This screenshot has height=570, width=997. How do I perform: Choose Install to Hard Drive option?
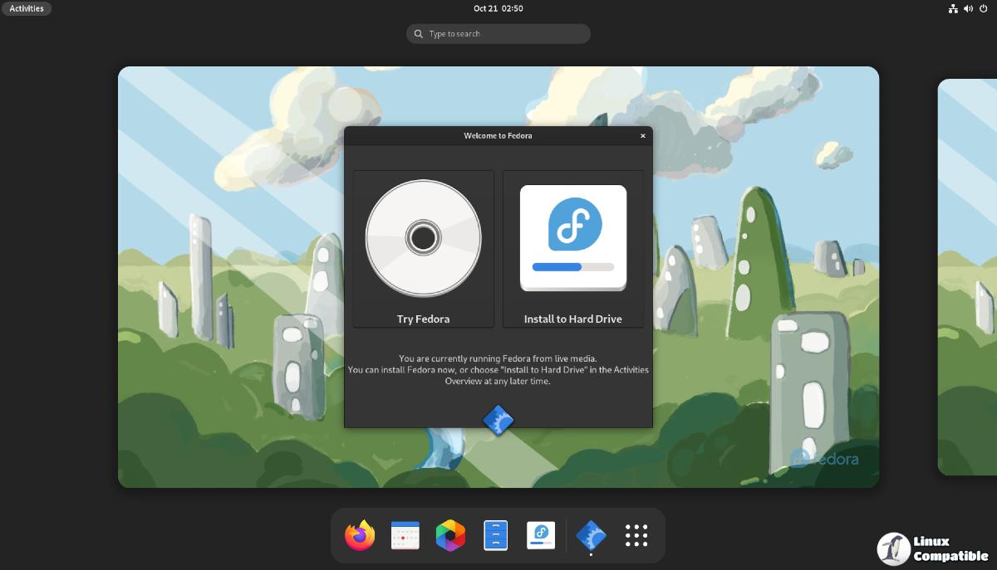(573, 249)
